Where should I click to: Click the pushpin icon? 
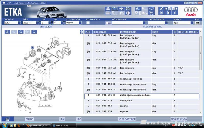(x=161, y=9)
